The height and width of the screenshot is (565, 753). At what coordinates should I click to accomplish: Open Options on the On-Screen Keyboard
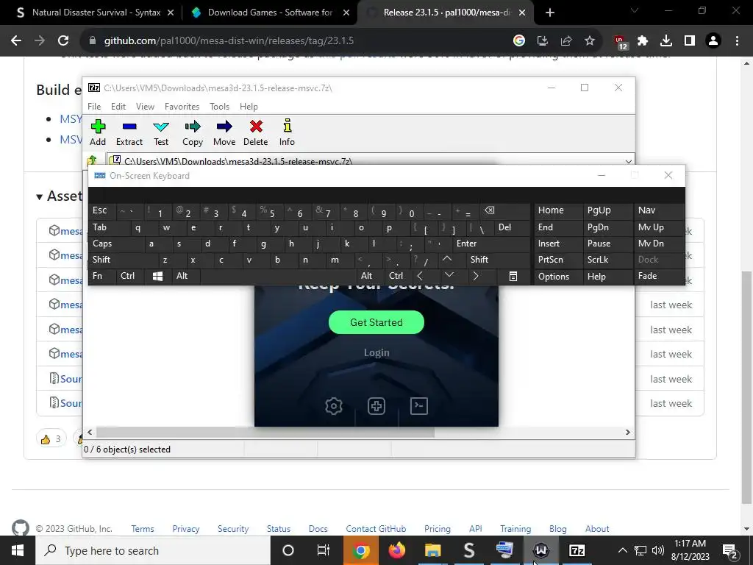point(559,277)
